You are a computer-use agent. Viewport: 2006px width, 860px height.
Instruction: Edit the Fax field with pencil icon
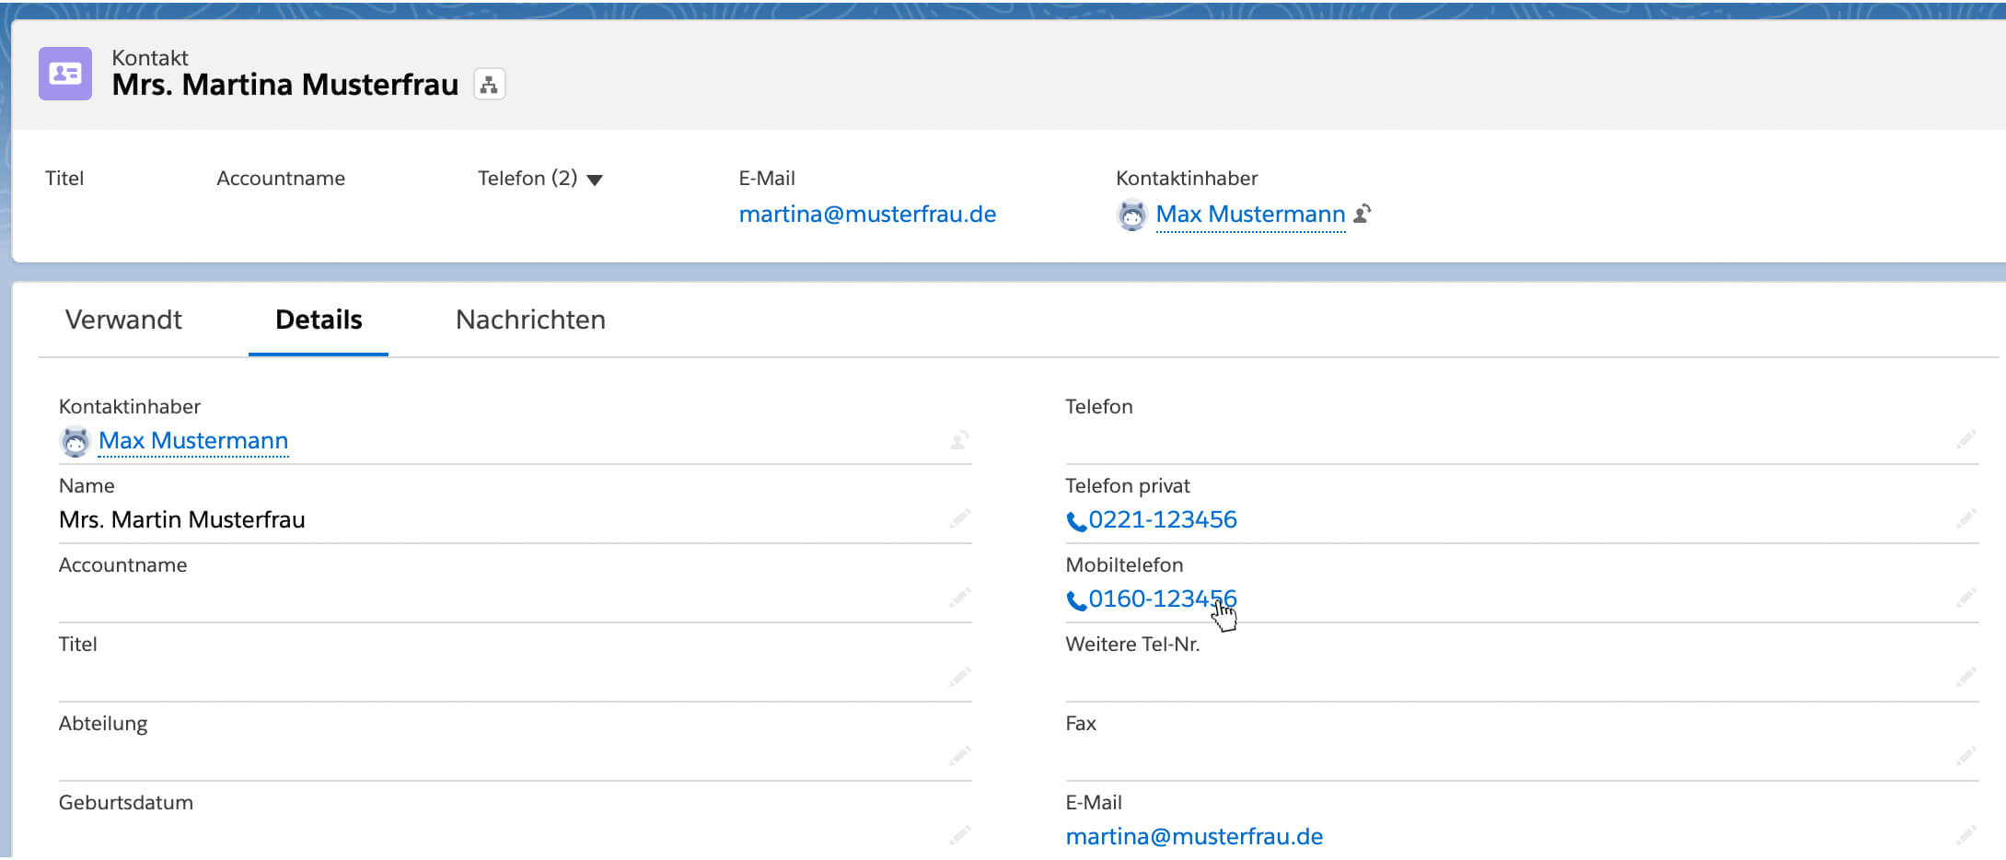tap(1965, 757)
